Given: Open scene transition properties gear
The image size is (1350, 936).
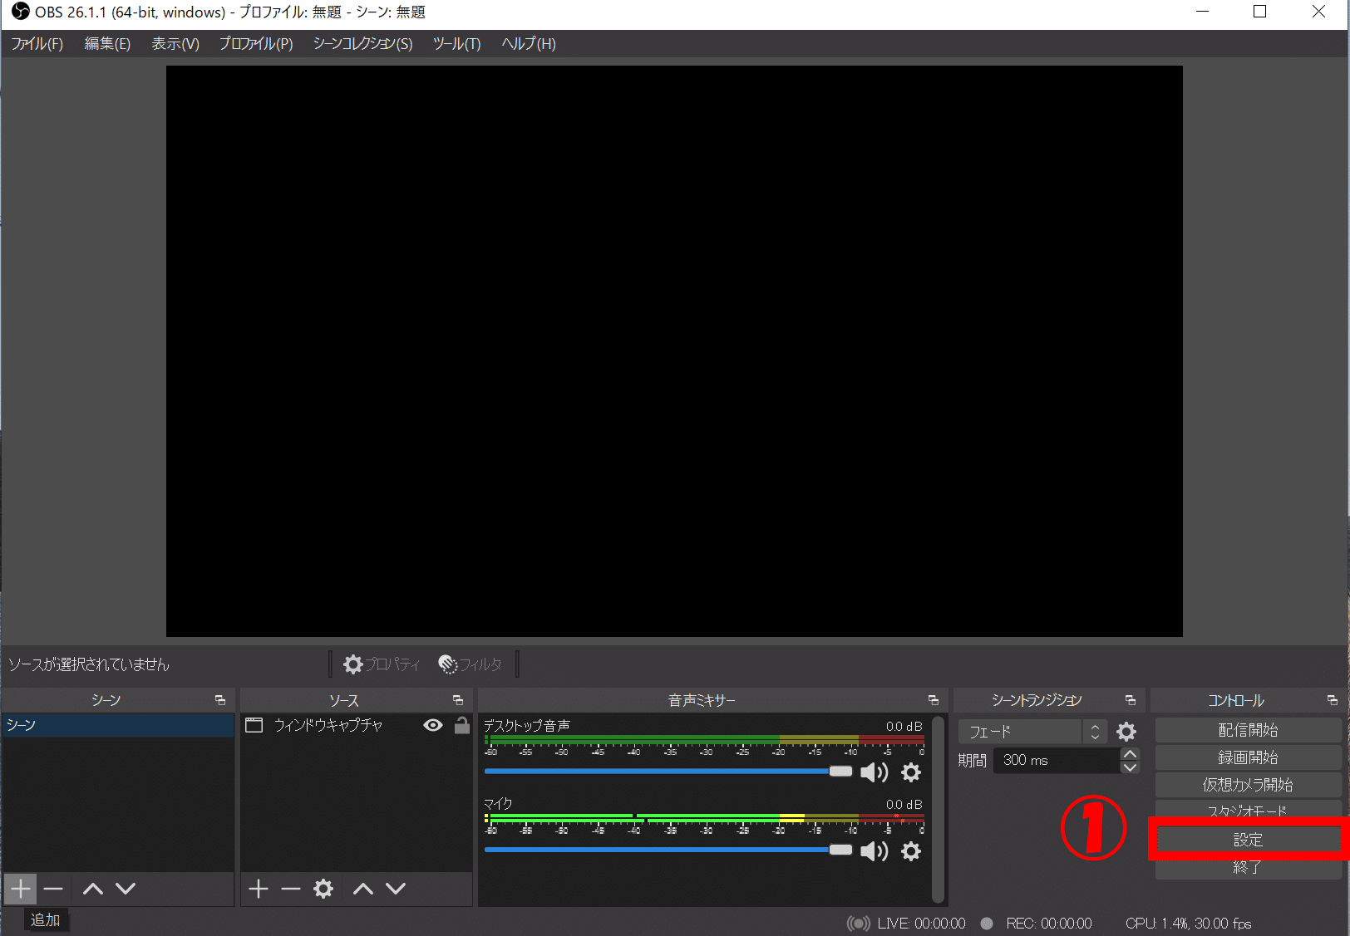Looking at the screenshot, I should (x=1126, y=732).
